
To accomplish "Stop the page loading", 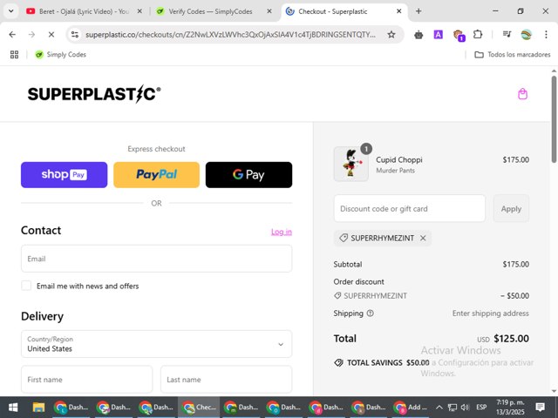I will click(51, 35).
